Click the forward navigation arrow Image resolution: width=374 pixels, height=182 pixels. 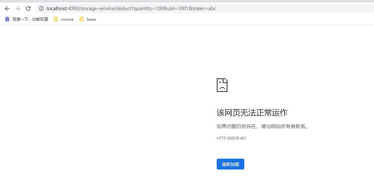coord(18,9)
